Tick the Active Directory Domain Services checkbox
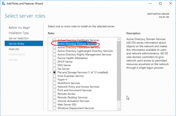The width and height of the screenshot is (176, 116). 55,44
